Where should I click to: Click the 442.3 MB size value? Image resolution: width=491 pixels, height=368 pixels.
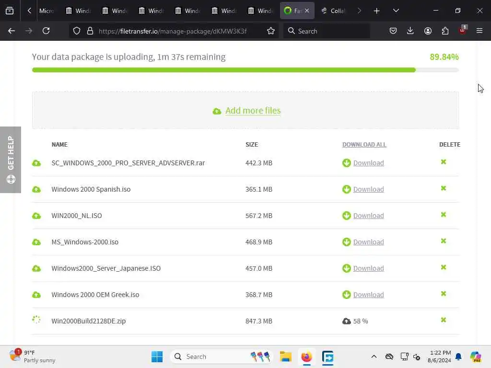tap(258, 163)
